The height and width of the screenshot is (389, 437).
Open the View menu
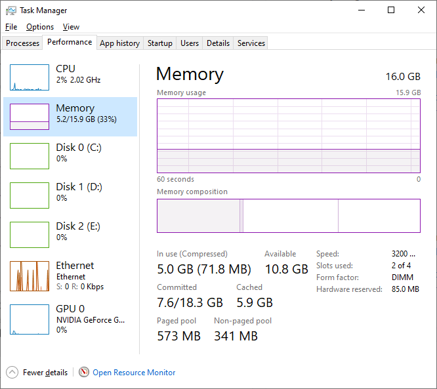(71, 27)
